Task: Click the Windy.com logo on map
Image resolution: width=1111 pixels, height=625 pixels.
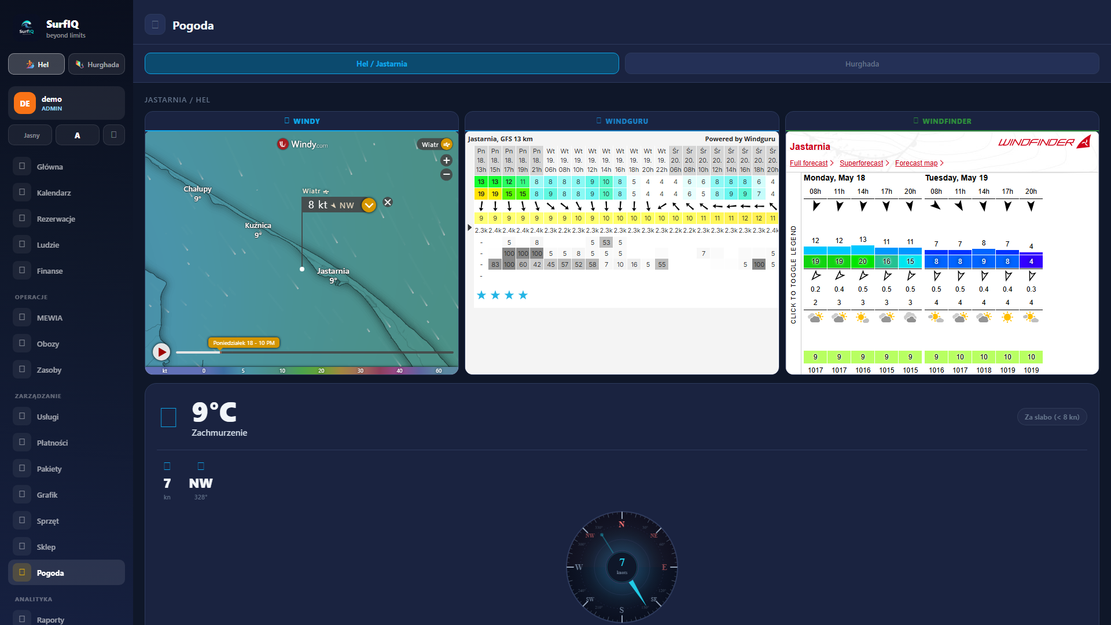Action: pyautogui.click(x=302, y=144)
